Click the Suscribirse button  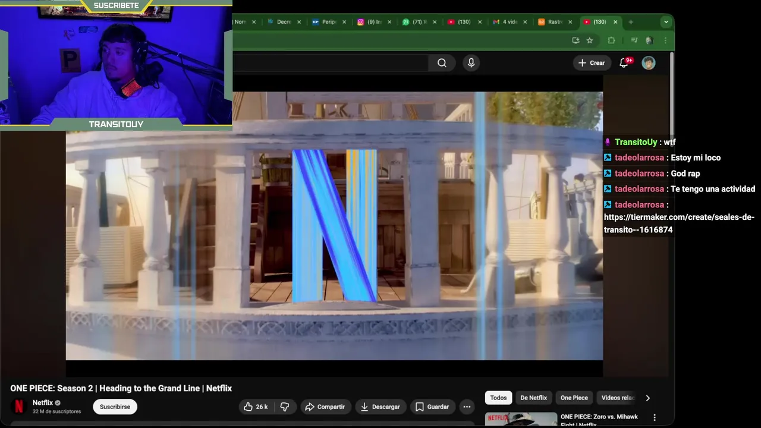click(115, 407)
